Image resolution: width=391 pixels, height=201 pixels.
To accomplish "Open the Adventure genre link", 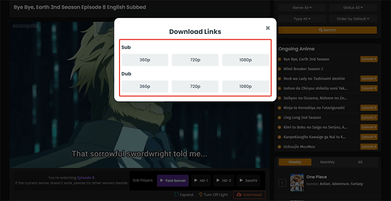I will (x=340, y=184).
